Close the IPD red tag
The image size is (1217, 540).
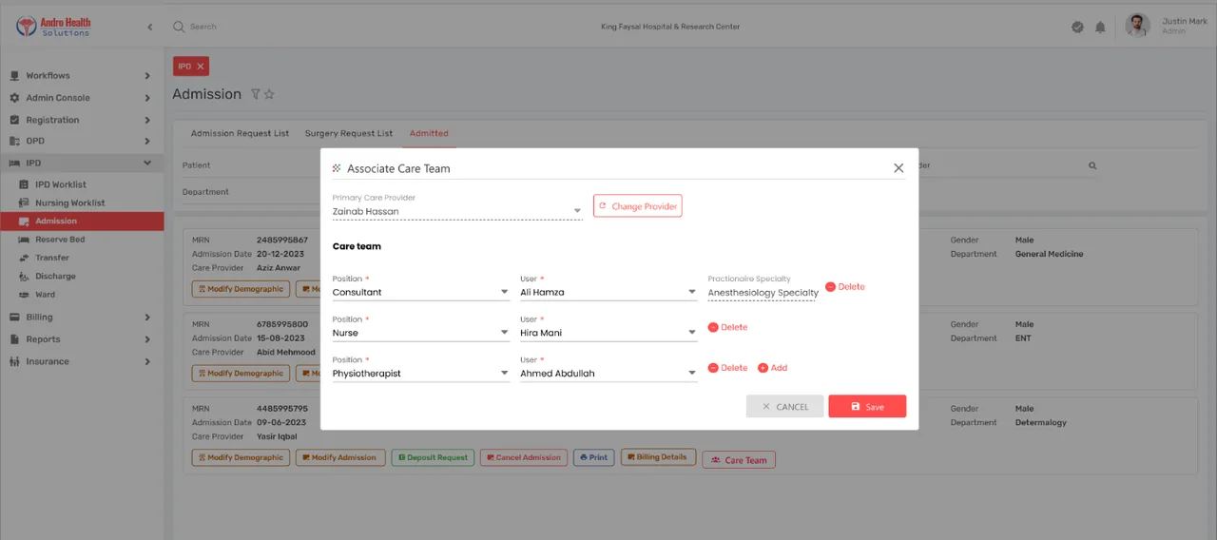[x=201, y=67]
